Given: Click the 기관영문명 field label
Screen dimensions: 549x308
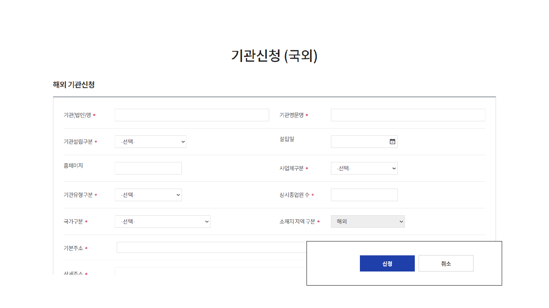Looking at the screenshot, I should pos(292,115).
